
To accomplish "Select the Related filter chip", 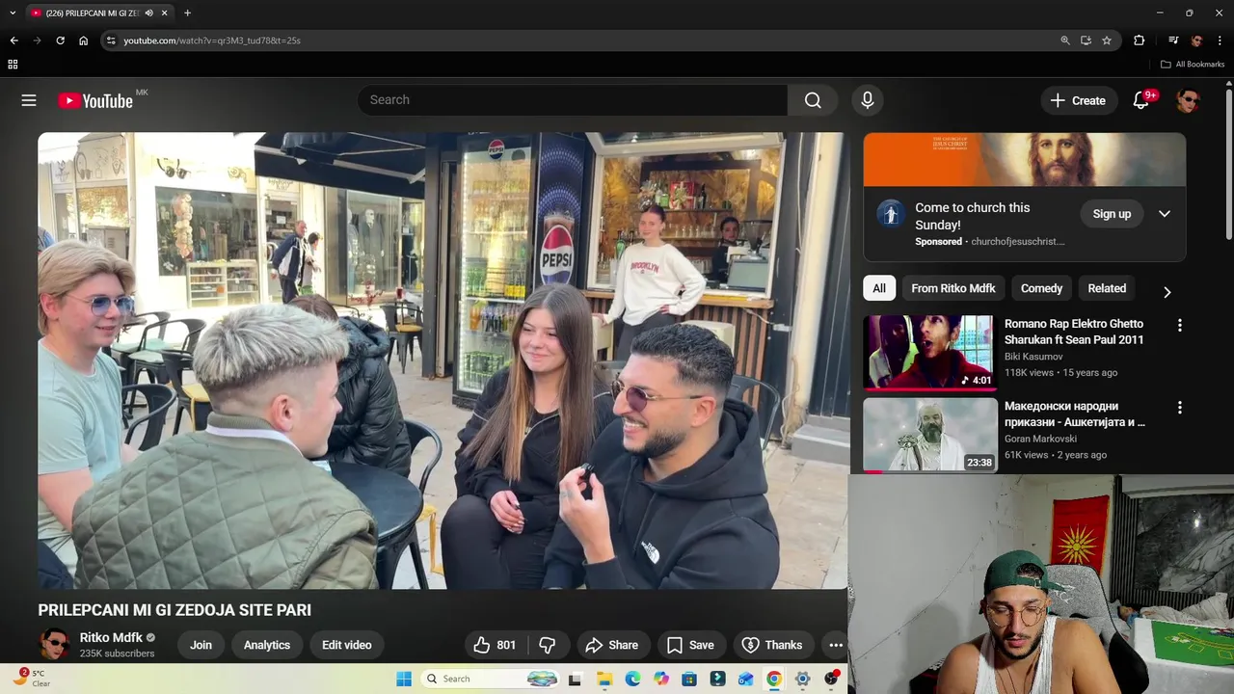I will (x=1107, y=288).
